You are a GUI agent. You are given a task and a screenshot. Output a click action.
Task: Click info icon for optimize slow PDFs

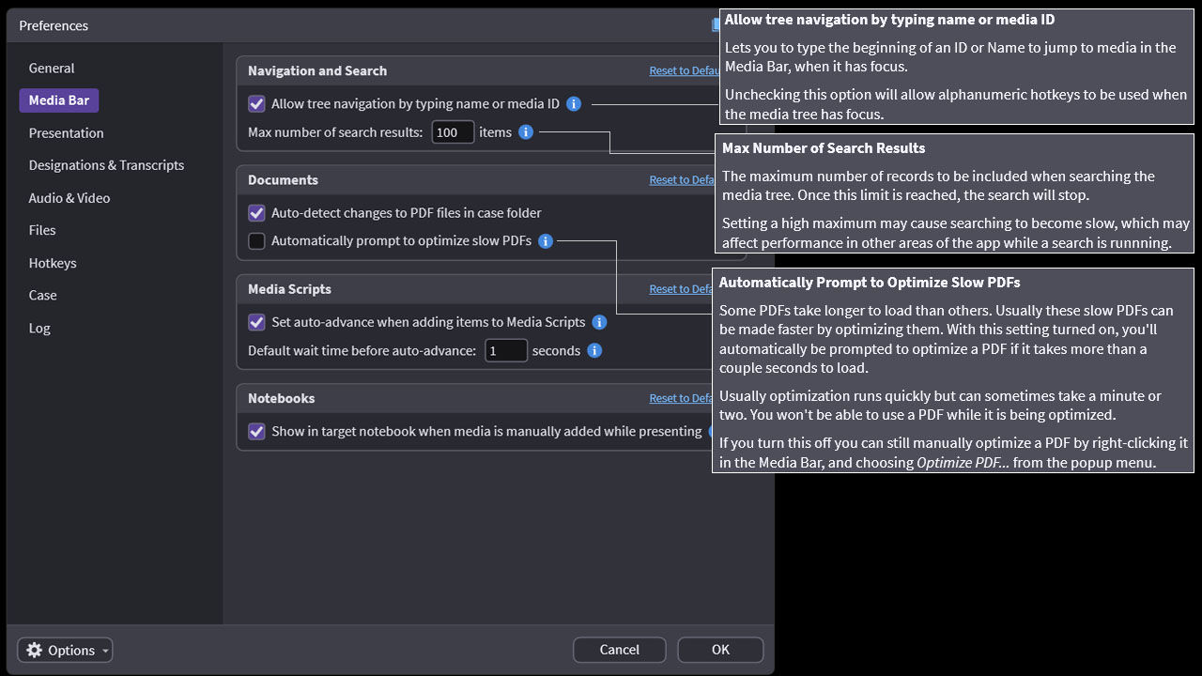[x=546, y=241]
